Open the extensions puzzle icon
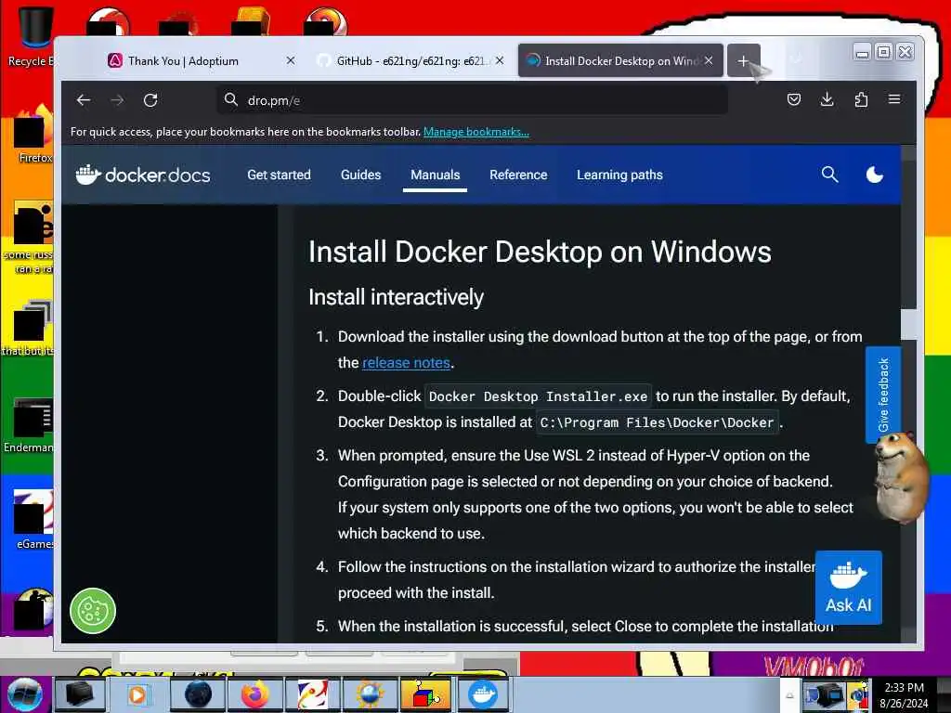 coord(861,99)
